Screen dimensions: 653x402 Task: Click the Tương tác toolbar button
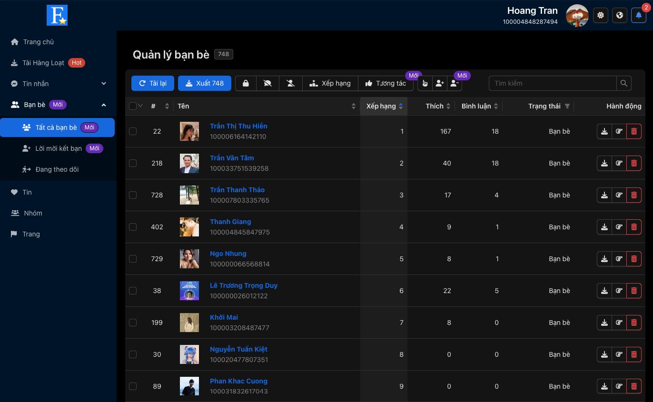(x=386, y=83)
